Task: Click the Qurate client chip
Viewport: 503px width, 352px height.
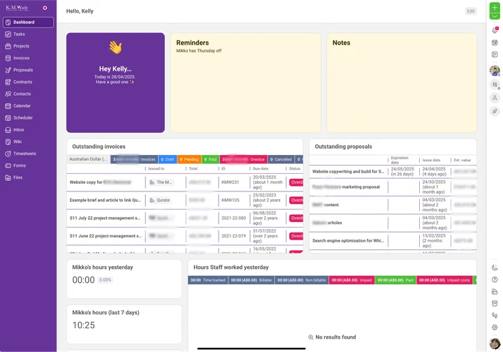Action: tap(160, 200)
